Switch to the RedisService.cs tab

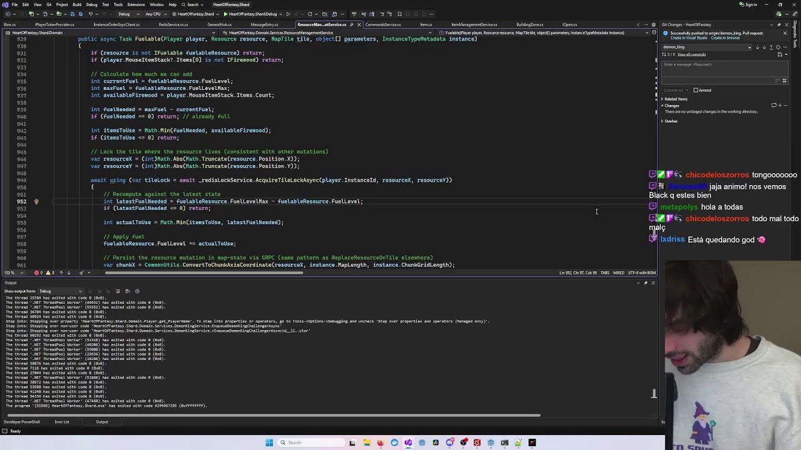coord(173,24)
